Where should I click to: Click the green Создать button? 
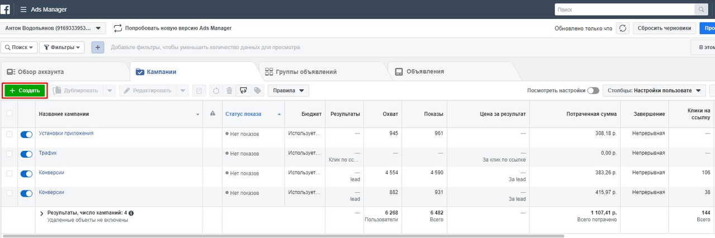(x=25, y=91)
